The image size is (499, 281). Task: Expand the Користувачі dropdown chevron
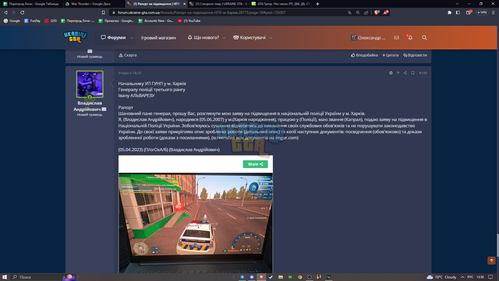point(270,38)
